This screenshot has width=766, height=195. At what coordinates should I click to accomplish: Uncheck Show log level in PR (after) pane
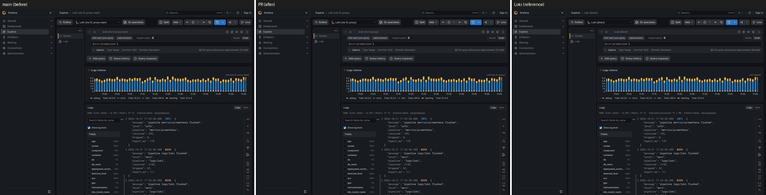click(x=345, y=127)
